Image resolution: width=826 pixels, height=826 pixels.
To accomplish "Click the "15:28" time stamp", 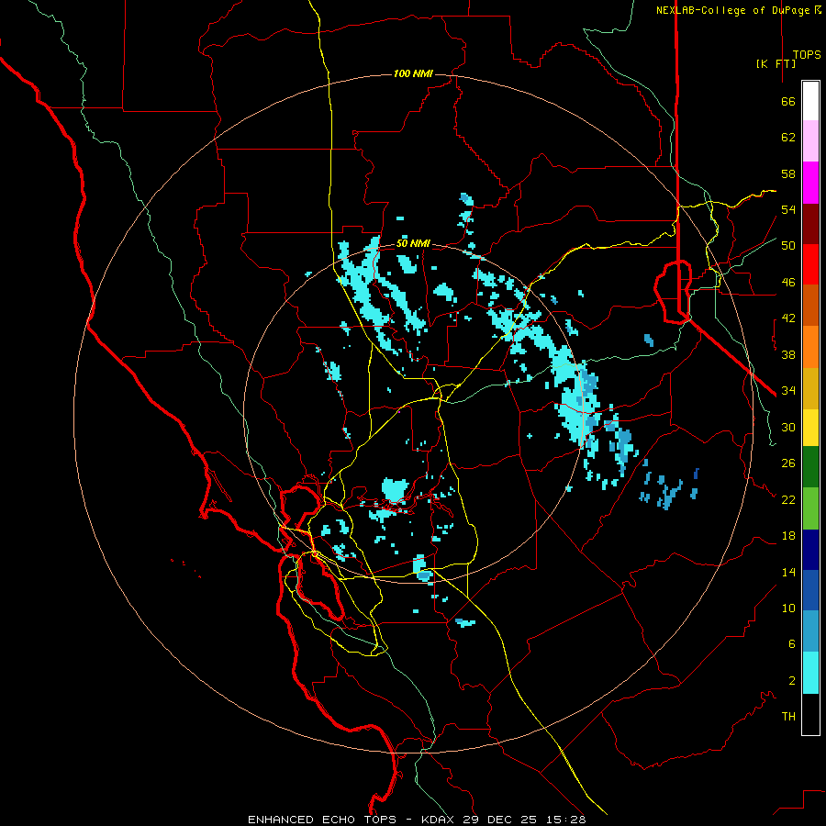I will 564,820.
